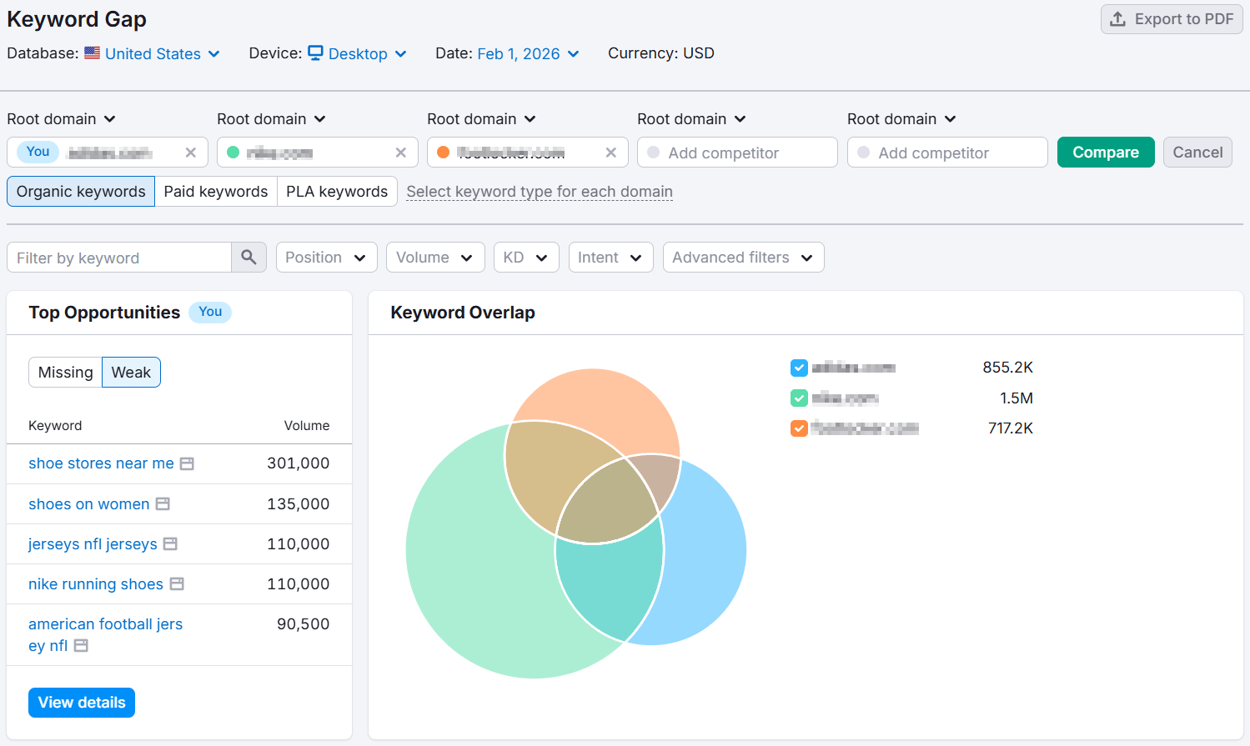Remove the green-dot competitor domain using X
Image resolution: width=1250 pixels, height=746 pixels.
click(401, 153)
